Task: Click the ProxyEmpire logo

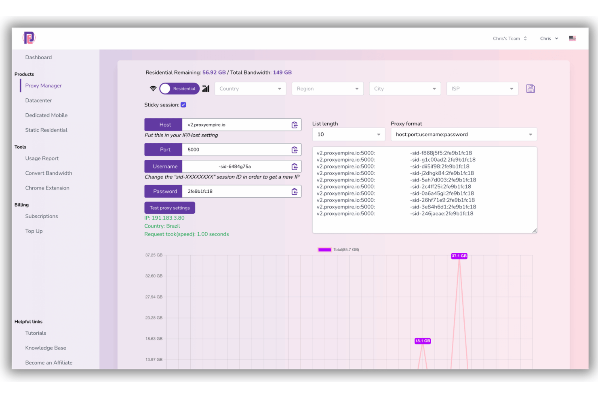Action: pyautogui.click(x=29, y=38)
